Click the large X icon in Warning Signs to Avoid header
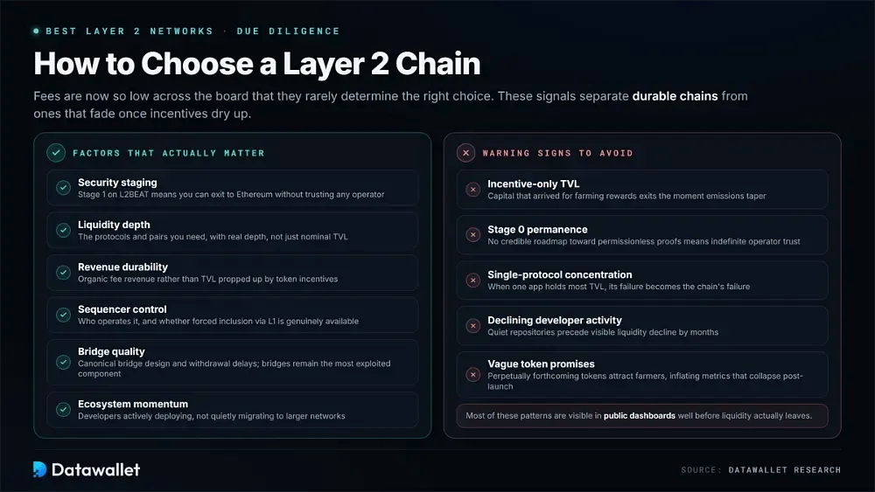The height and width of the screenshot is (492, 875). 465,153
